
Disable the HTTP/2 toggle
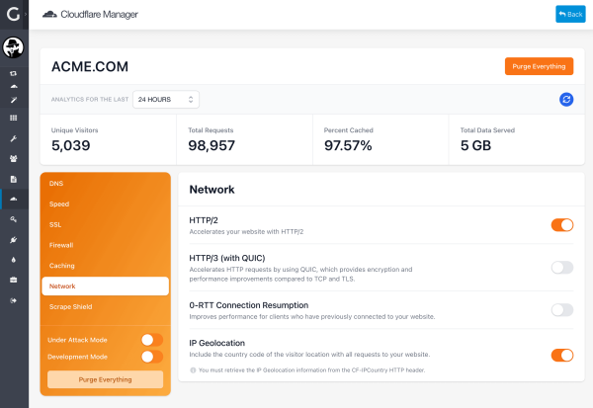562,225
